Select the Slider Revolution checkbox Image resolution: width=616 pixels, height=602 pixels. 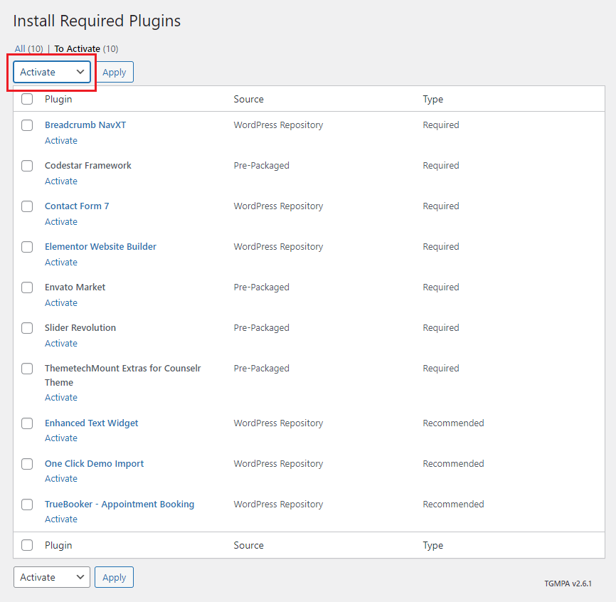(27, 328)
